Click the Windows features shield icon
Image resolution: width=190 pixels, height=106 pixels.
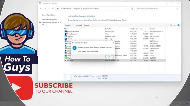tap(40, 22)
